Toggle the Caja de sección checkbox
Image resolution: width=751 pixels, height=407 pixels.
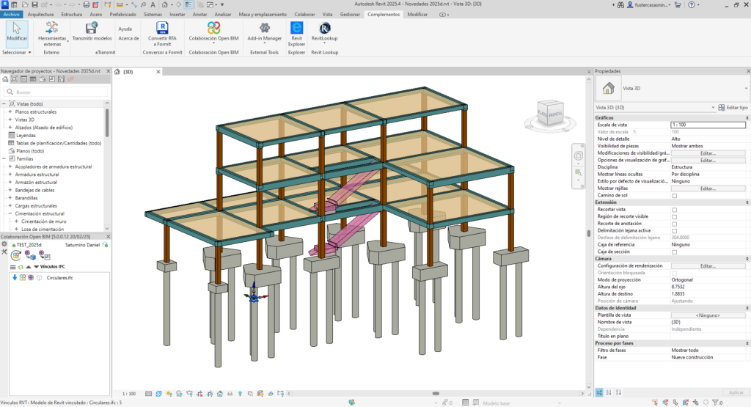(x=675, y=252)
